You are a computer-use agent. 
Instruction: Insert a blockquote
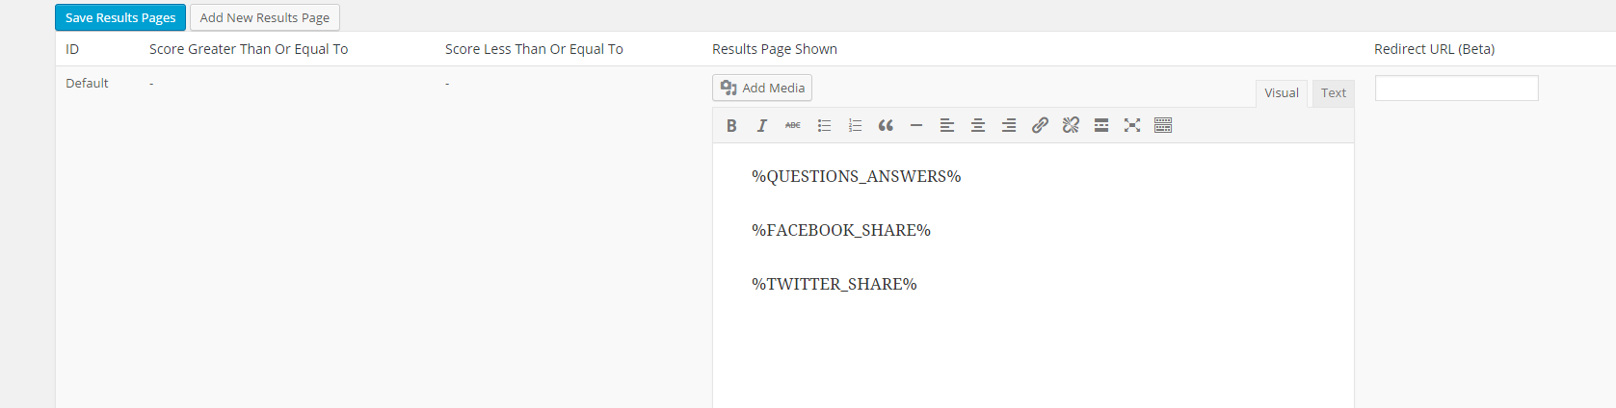[886, 125]
